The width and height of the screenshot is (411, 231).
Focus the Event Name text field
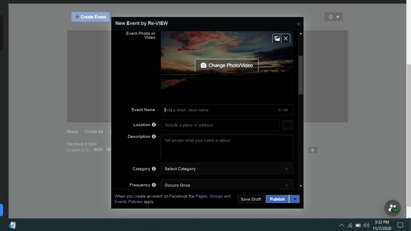(x=219, y=110)
